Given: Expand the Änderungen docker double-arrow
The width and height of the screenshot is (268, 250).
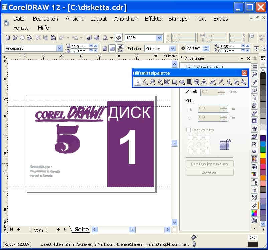Looking at the screenshot, I should tap(182, 58).
